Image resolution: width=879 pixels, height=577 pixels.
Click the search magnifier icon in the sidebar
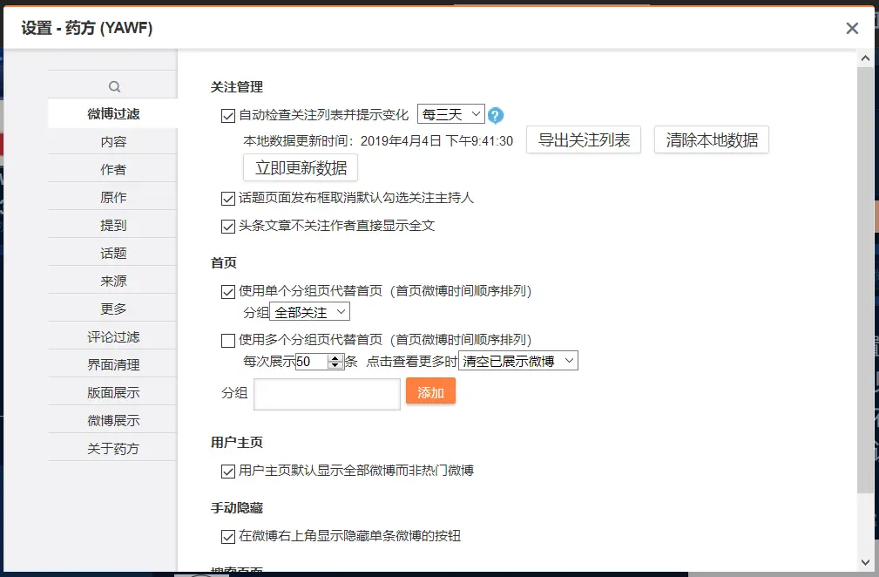[114, 87]
